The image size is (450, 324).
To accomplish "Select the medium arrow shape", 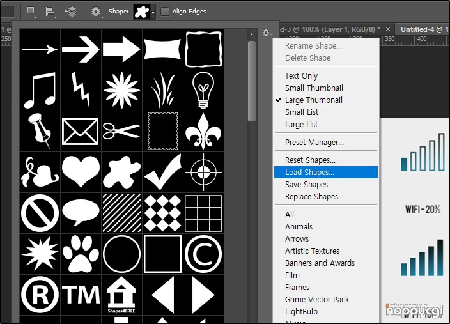I will tap(81, 49).
